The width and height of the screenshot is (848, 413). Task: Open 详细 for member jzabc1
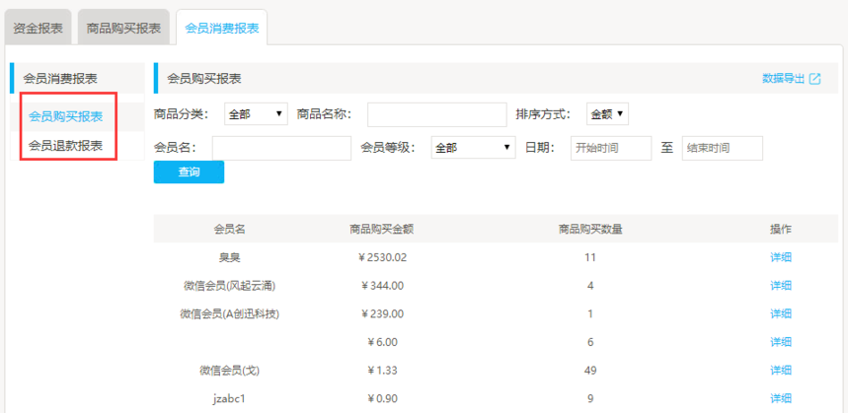[781, 398]
